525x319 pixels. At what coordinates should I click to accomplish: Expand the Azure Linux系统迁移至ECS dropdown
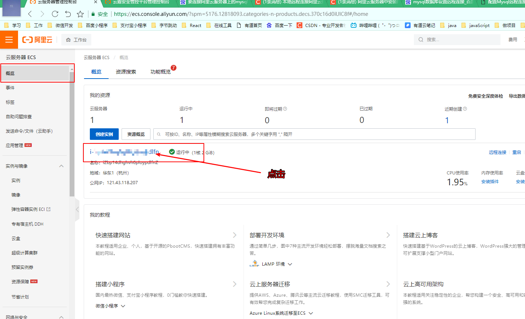(x=311, y=313)
